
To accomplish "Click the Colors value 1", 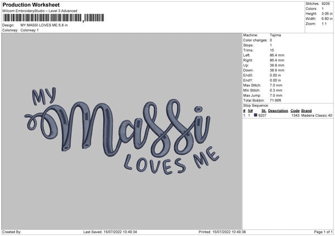I will (x=323, y=9).
